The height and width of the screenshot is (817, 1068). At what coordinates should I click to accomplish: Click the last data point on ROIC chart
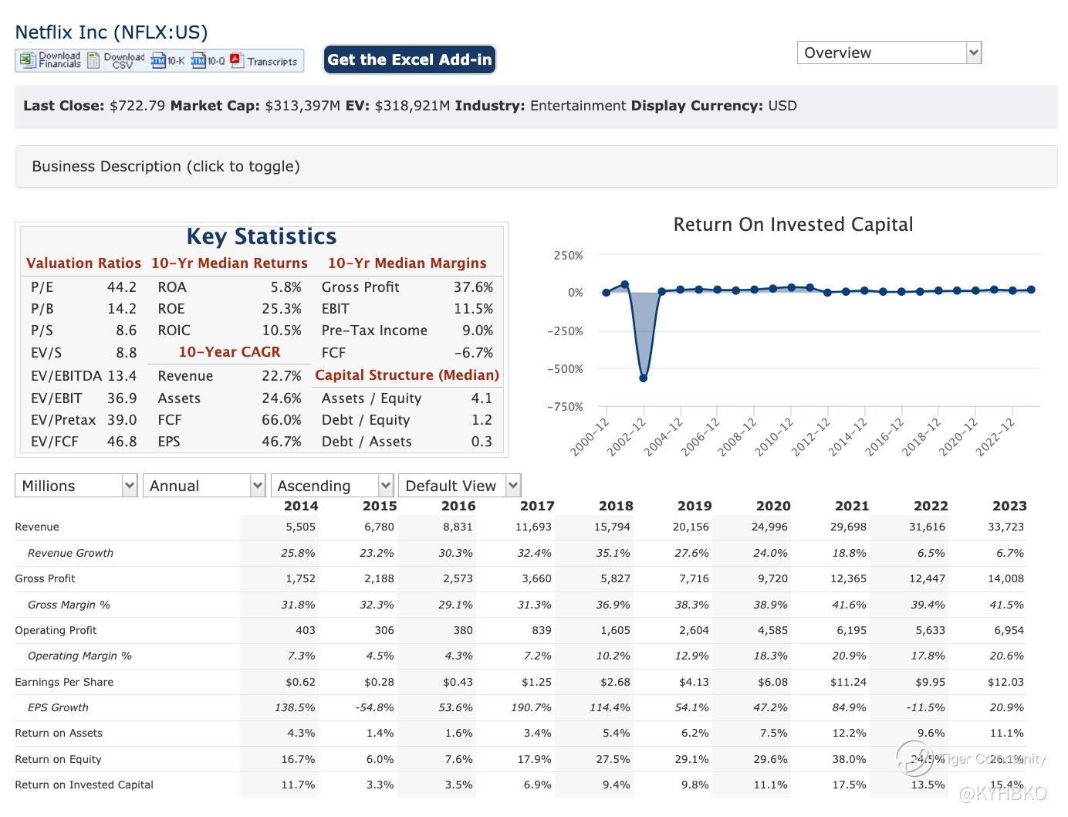(x=1032, y=290)
